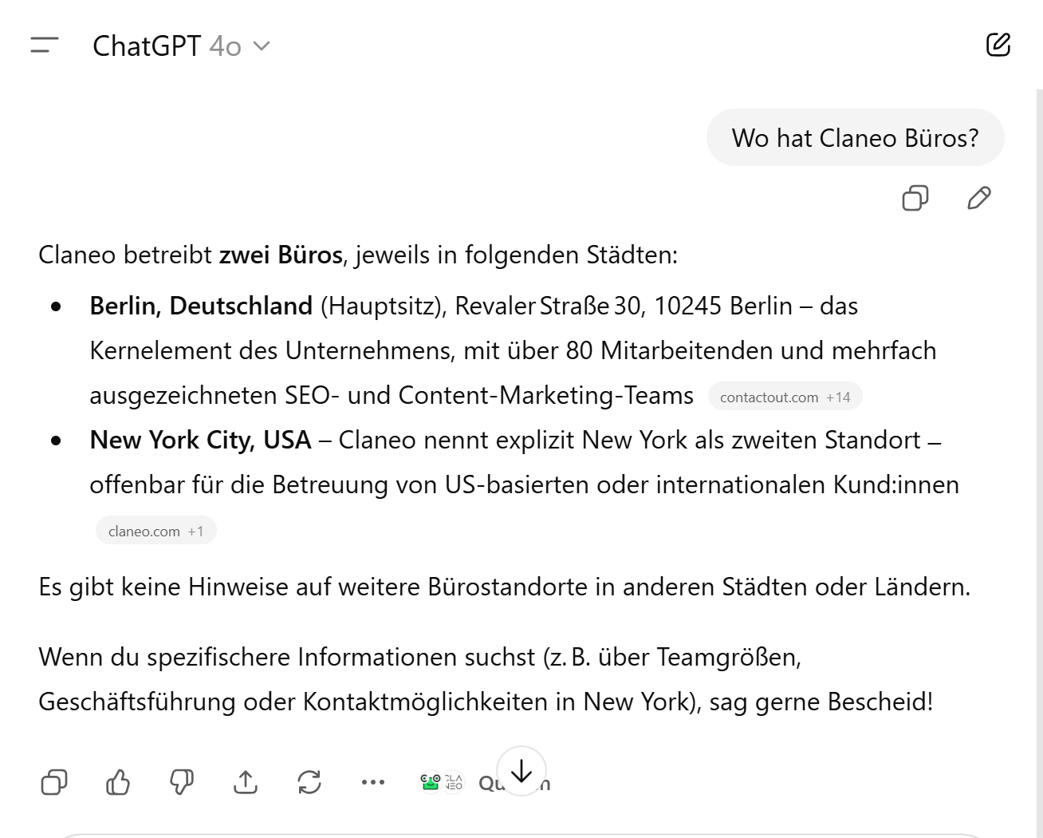This screenshot has width=1043, height=838.
Task: Open the claneo.com source citation
Action: click(155, 532)
